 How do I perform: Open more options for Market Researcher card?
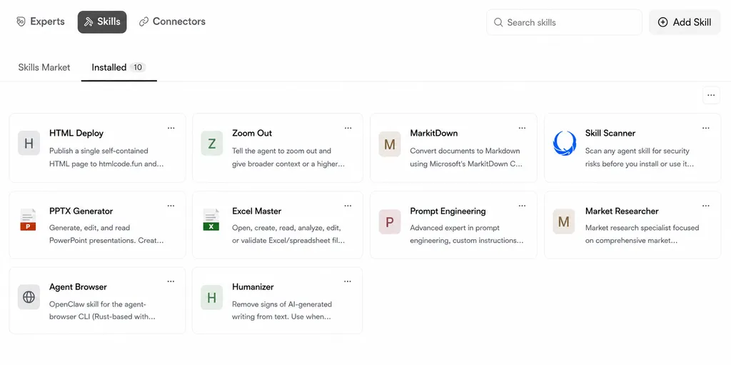coord(706,206)
